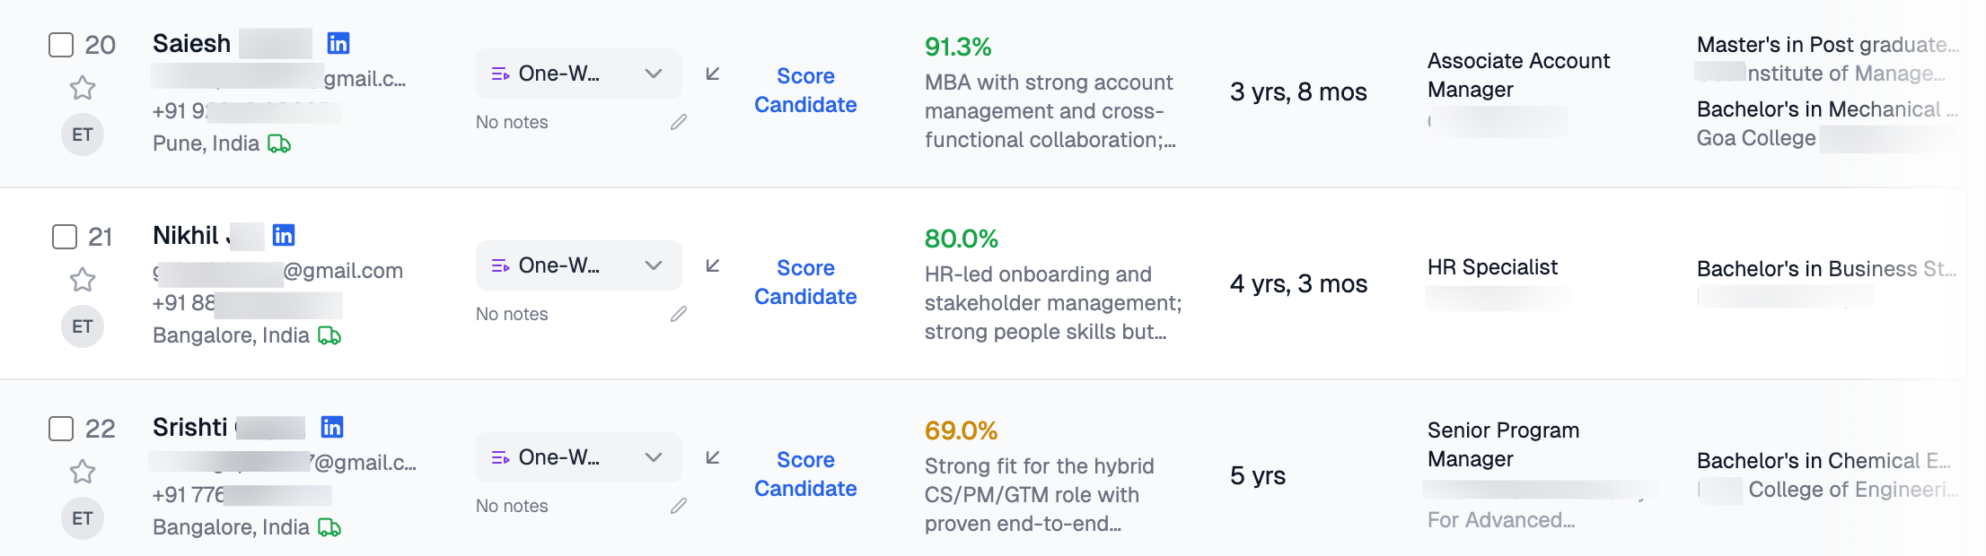
Task: Tick the checkbox for candidate 22
Action: click(x=61, y=429)
